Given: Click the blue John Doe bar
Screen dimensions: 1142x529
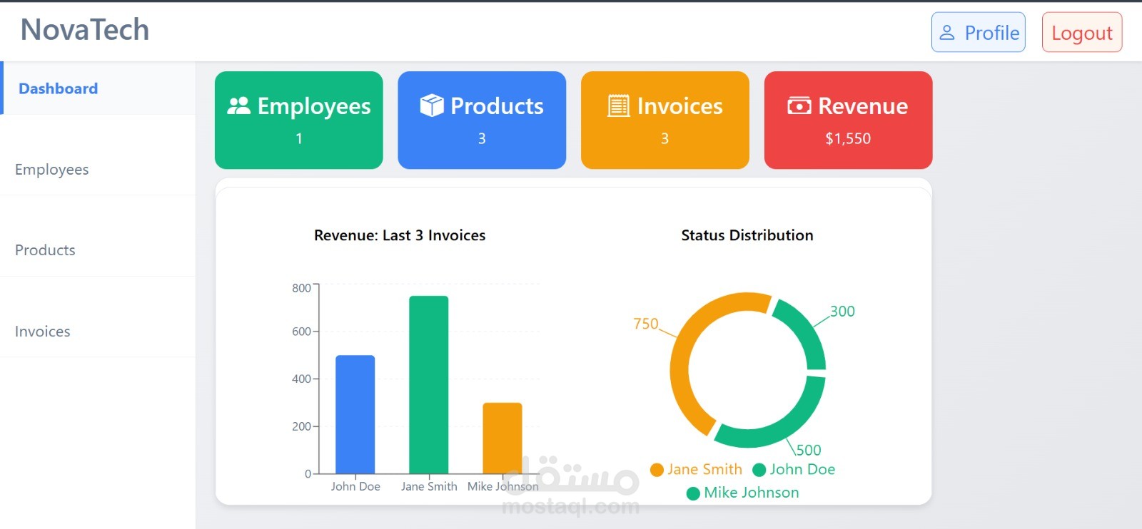Looking at the screenshot, I should (355, 414).
